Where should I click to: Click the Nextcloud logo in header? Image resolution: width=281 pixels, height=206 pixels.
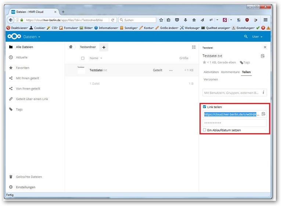coord(14,37)
